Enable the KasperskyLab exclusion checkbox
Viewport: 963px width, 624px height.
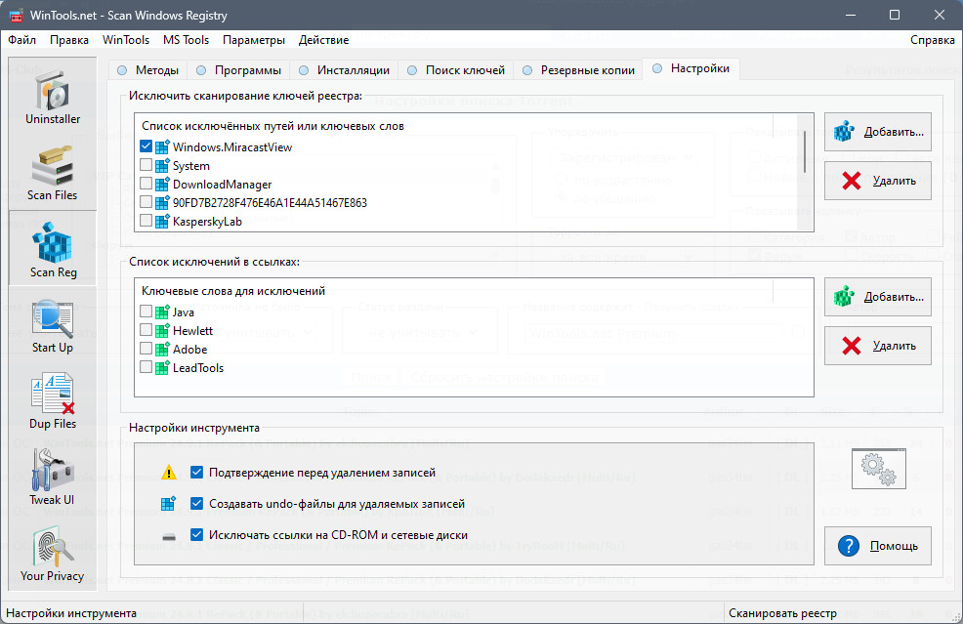click(x=146, y=220)
